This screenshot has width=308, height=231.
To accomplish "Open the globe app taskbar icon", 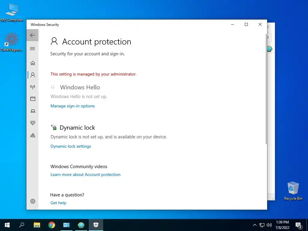I will click(81, 225).
